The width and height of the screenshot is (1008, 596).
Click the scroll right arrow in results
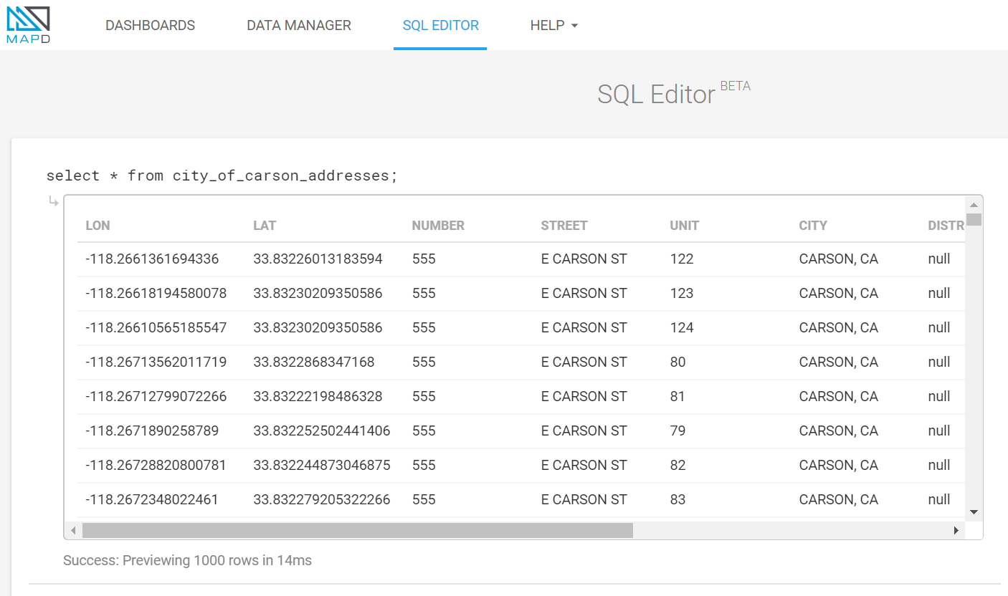(x=956, y=531)
